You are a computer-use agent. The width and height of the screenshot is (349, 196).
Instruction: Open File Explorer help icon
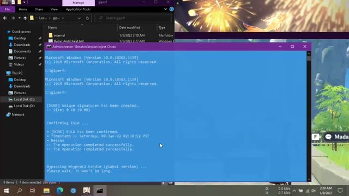(171, 9)
